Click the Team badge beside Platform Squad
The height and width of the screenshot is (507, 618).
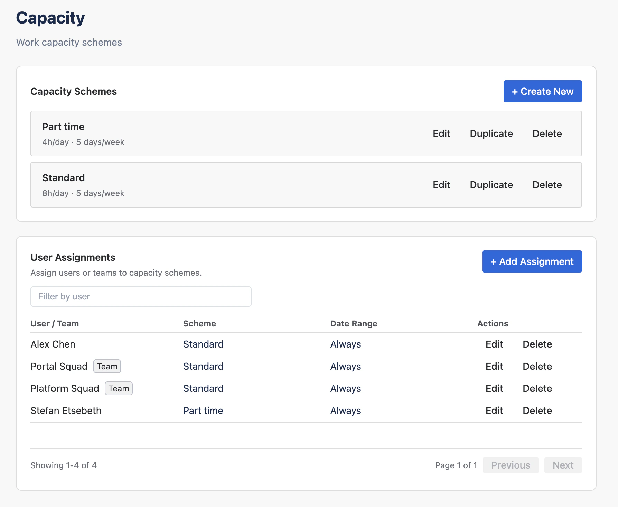click(x=119, y=388)
